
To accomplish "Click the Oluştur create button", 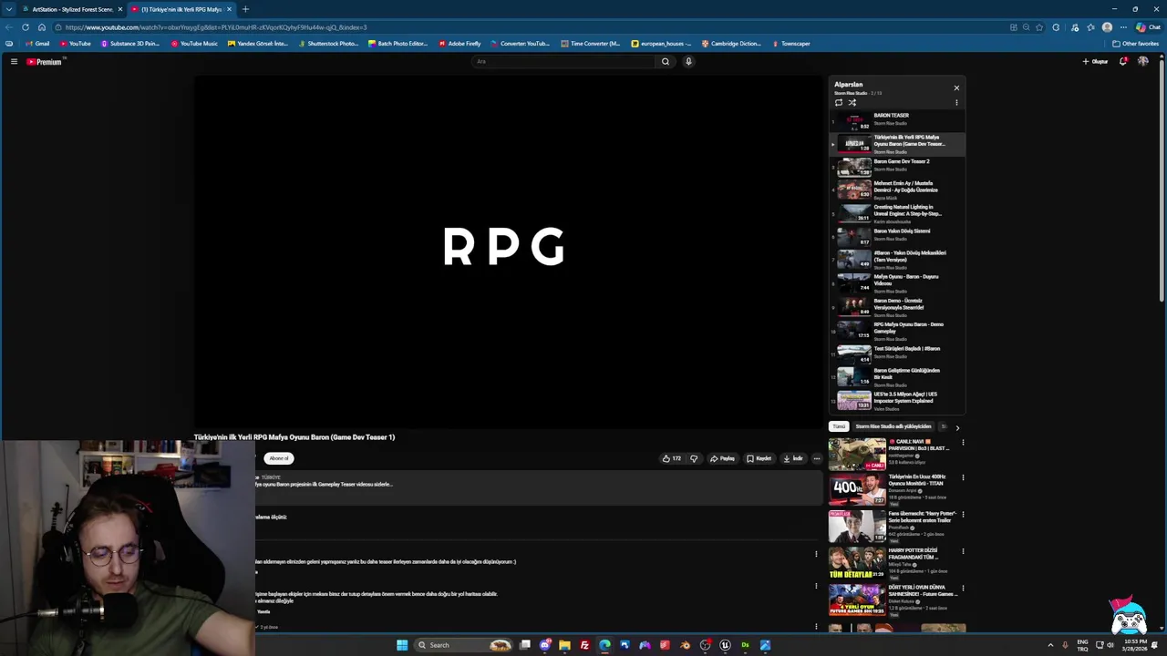I will coord(1095,61).
